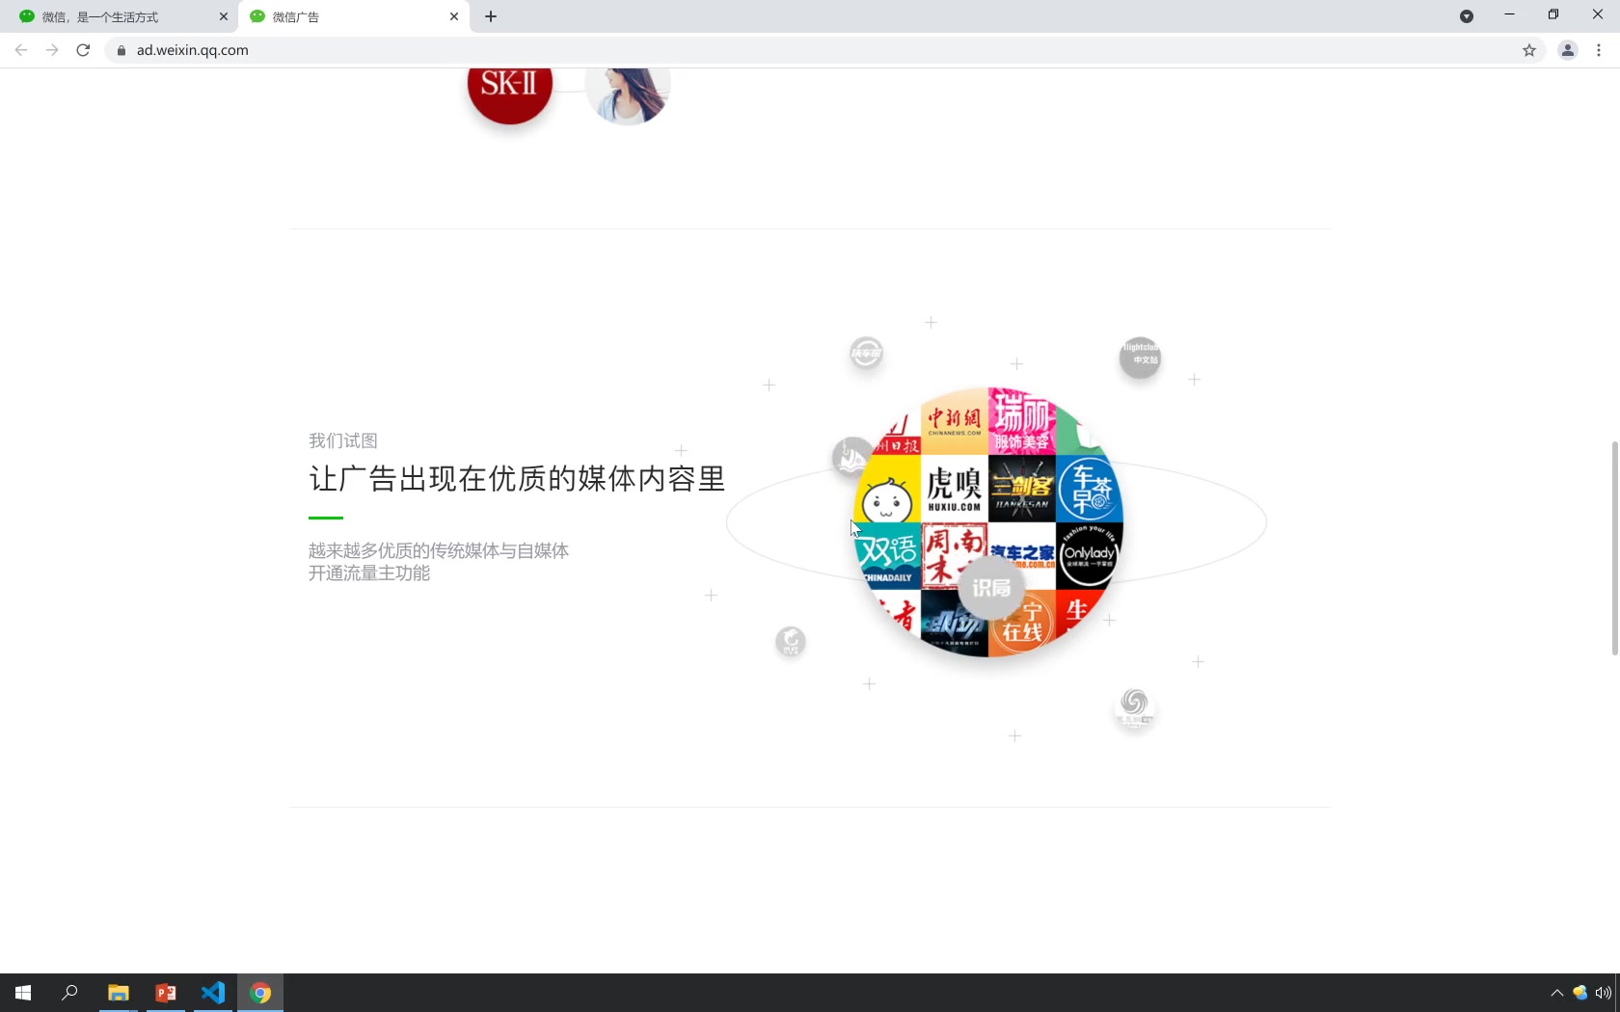Viewport: 1620px width, 1012px height.
Task: Open a new browser tab
Action: (491, 16)
